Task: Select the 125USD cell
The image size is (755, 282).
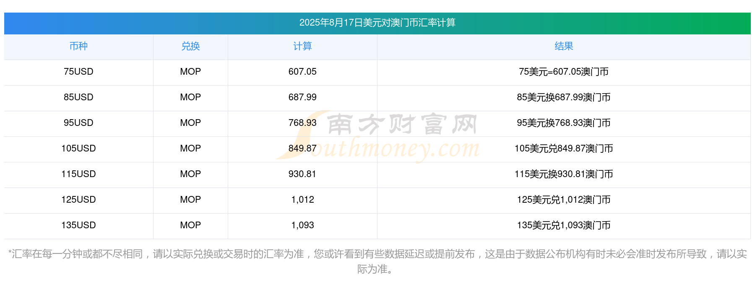Action: point(78,200)
